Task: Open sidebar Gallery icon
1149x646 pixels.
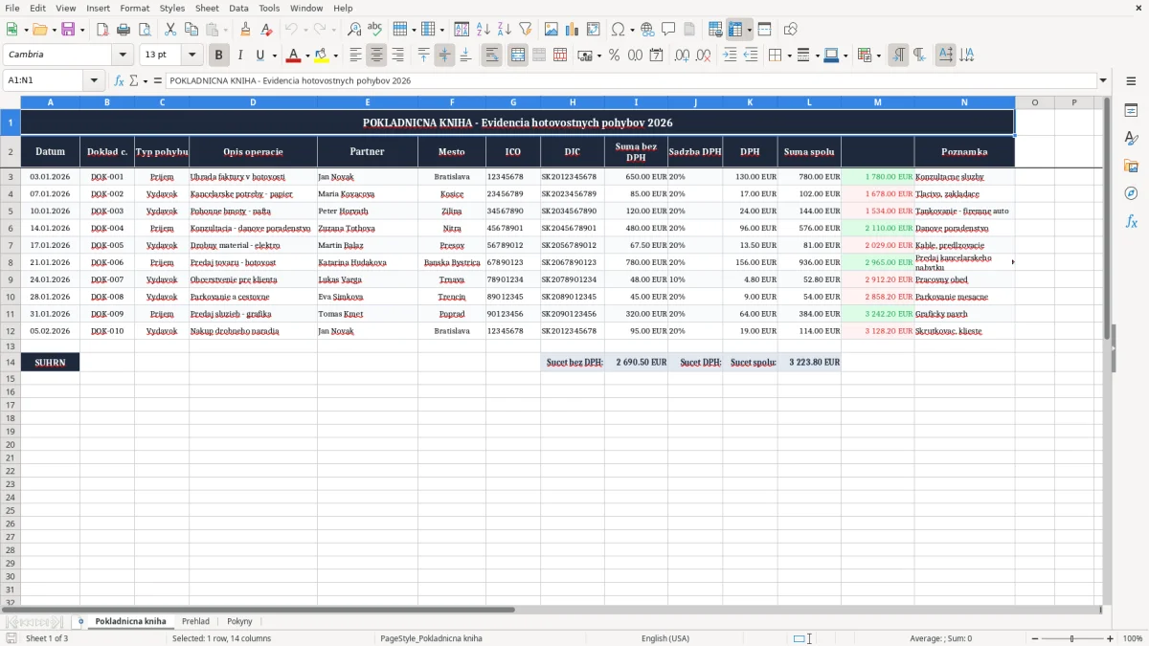Action: click(x=1131, y=166)
